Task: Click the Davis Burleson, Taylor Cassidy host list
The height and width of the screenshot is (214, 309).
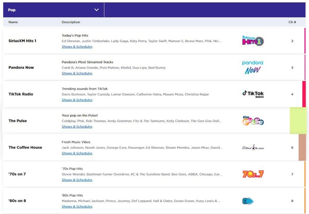Action: [x=135, y=94]
